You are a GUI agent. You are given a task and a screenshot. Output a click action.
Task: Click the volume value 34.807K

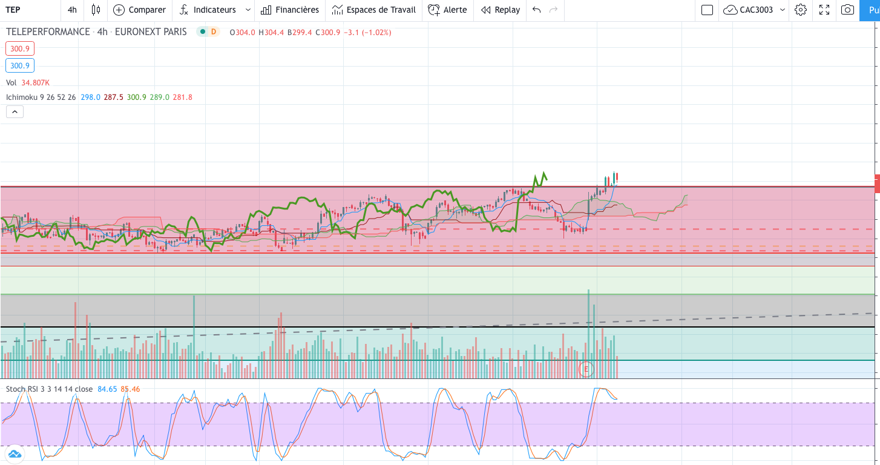pos(35,82)
